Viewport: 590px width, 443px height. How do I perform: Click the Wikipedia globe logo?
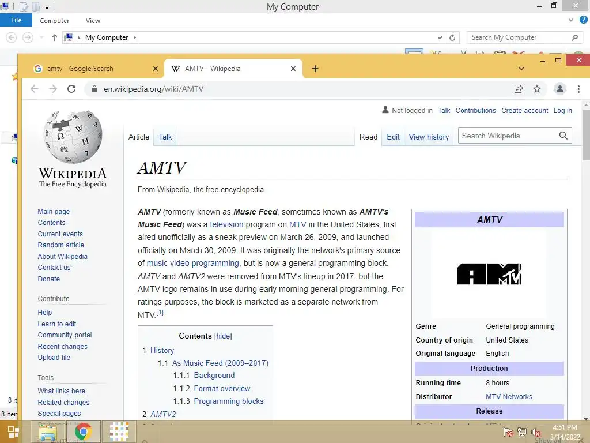[x=73, y=137]
